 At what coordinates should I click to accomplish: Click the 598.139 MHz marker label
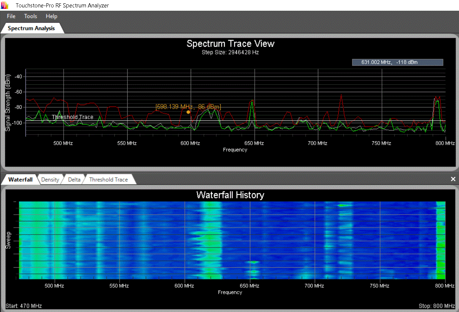point(188,107)
